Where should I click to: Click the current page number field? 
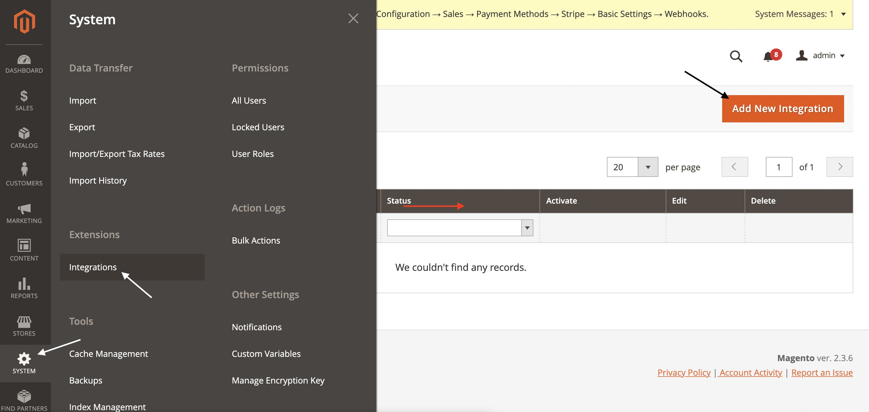[x=779, y=167]
